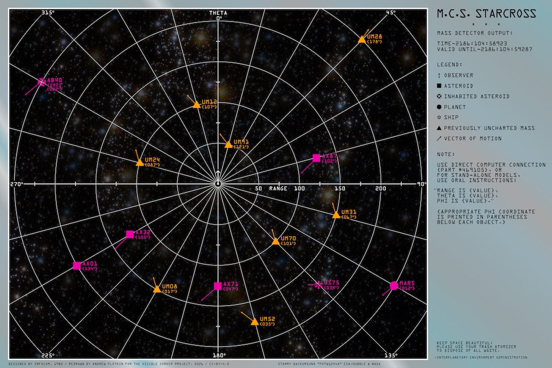Select the pink MARS planet circle
Viewport: 552px width, 368px height.
pos(394,286)
